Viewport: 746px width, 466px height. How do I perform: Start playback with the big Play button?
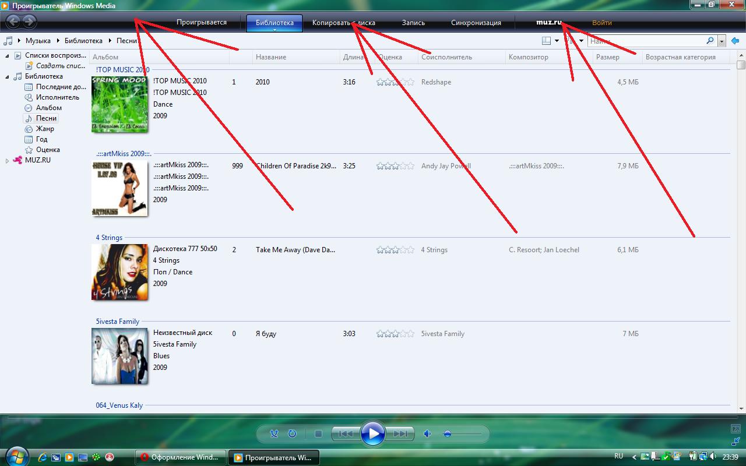(x=373, y=434)
